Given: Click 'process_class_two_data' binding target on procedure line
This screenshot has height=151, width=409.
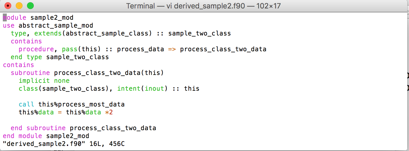Looking at the screenshot, I should (223, 49).
